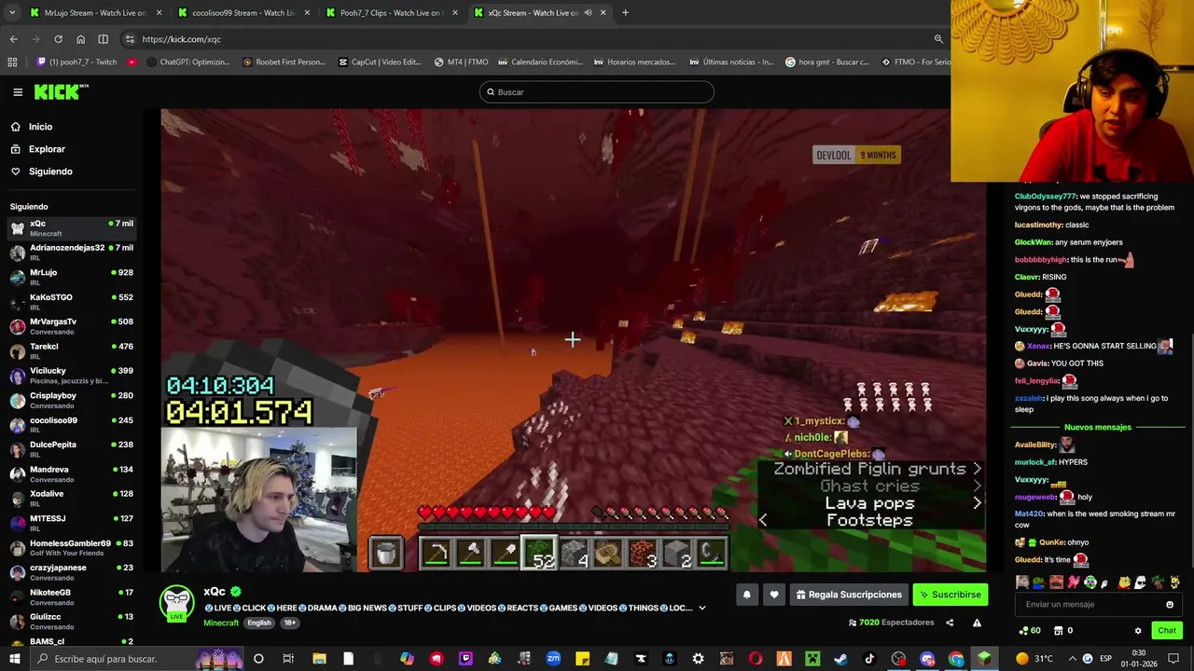The image size is (1194, 671).
Task: Reload the page
Action: click(x=58, y=39)
